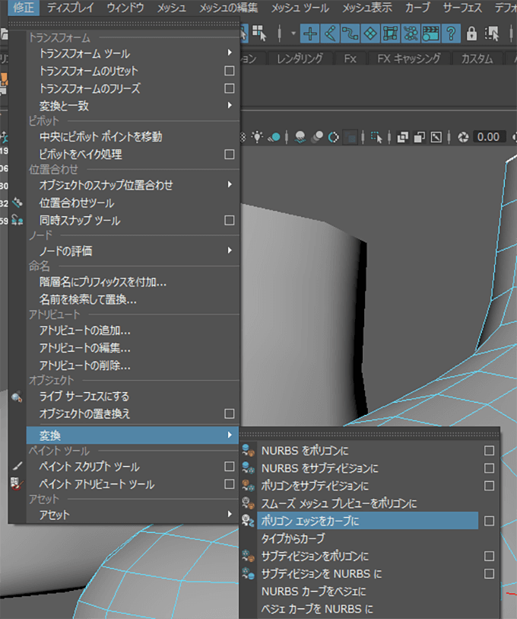Screen dimensions: 517x619
Task: Toggle the dynamics selection mask icon
Action: coord(411,34)
